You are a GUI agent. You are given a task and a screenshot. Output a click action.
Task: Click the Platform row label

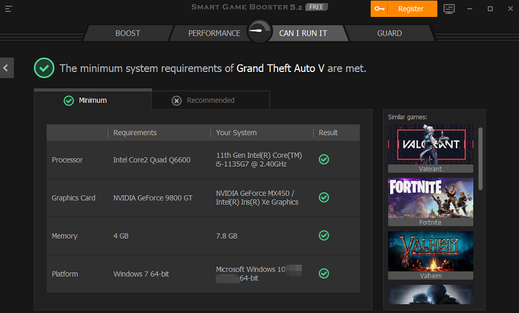pos(65,274)
